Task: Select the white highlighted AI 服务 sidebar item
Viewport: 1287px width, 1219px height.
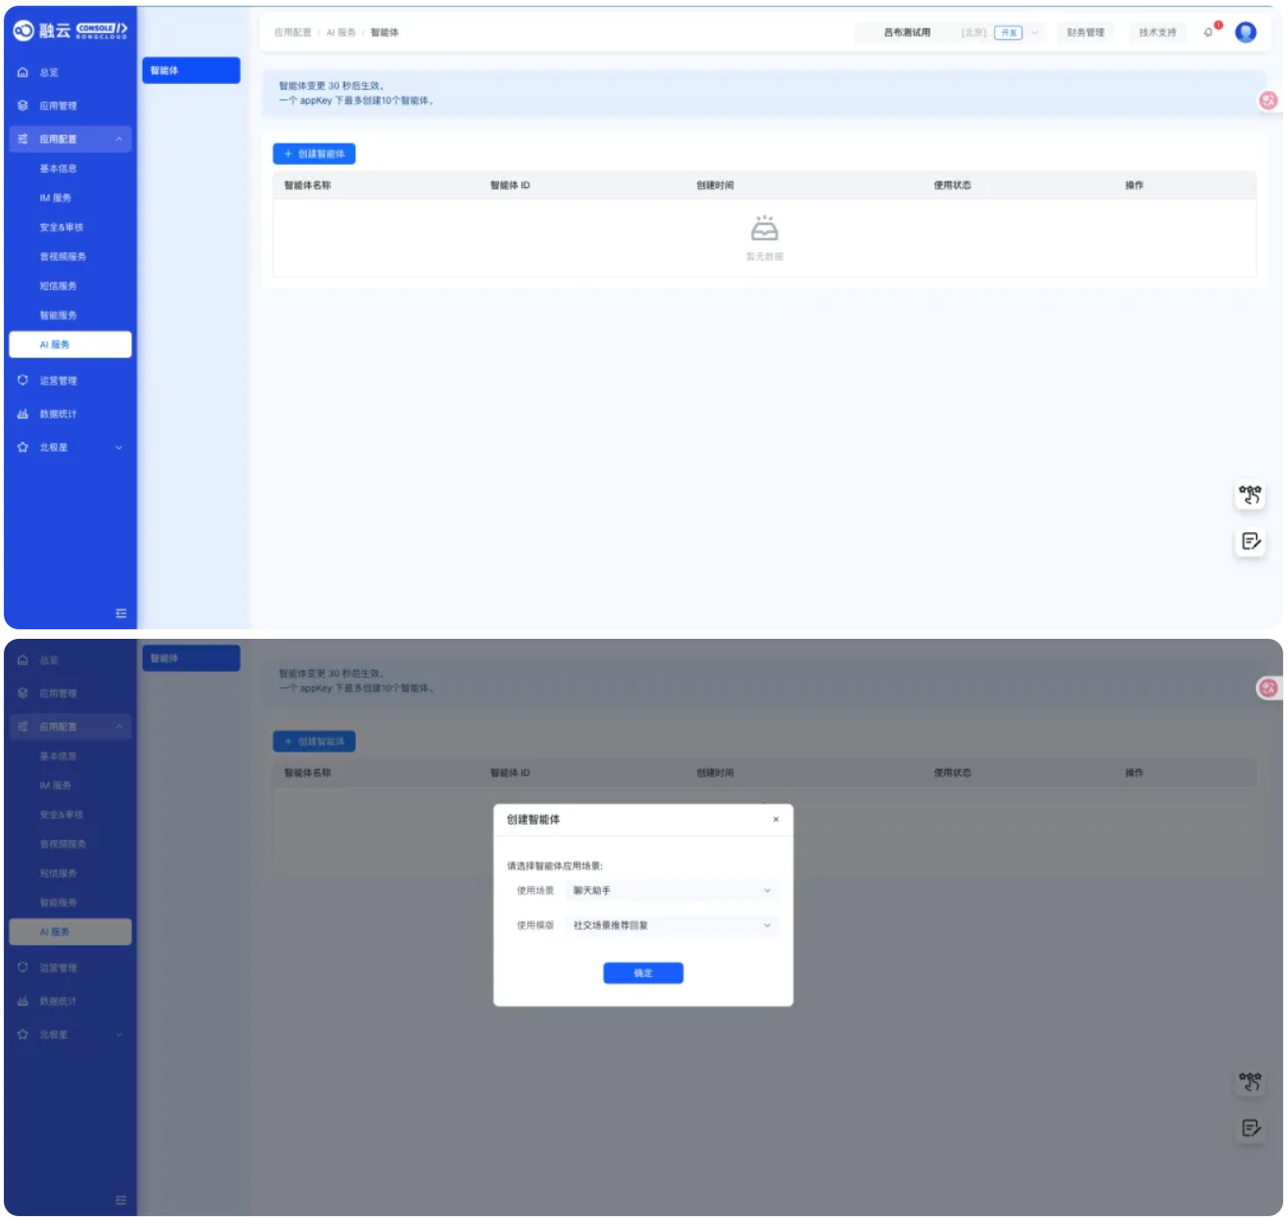Action: [x=70, y=345]
